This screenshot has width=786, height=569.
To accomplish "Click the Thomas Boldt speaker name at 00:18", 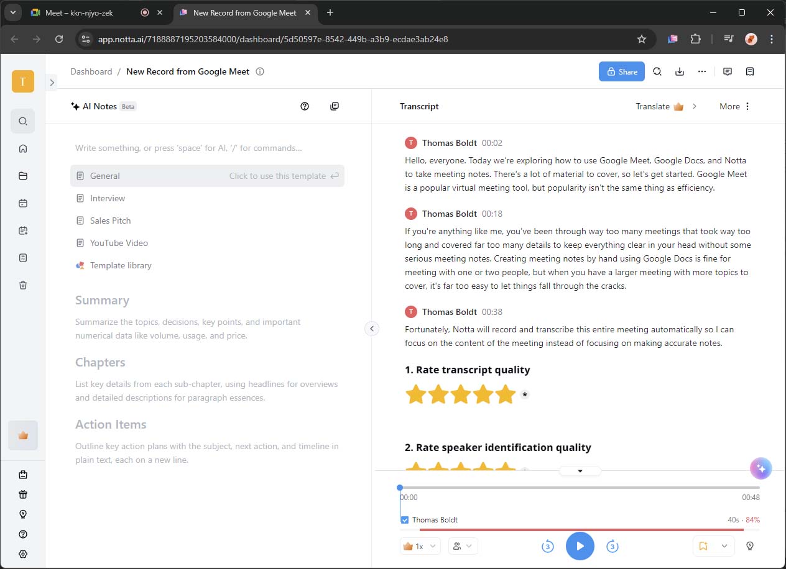I will click(x=450, y=214).
